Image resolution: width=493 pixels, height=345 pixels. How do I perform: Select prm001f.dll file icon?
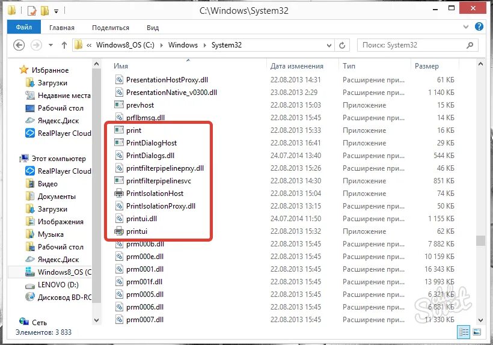tap(119, 281)
